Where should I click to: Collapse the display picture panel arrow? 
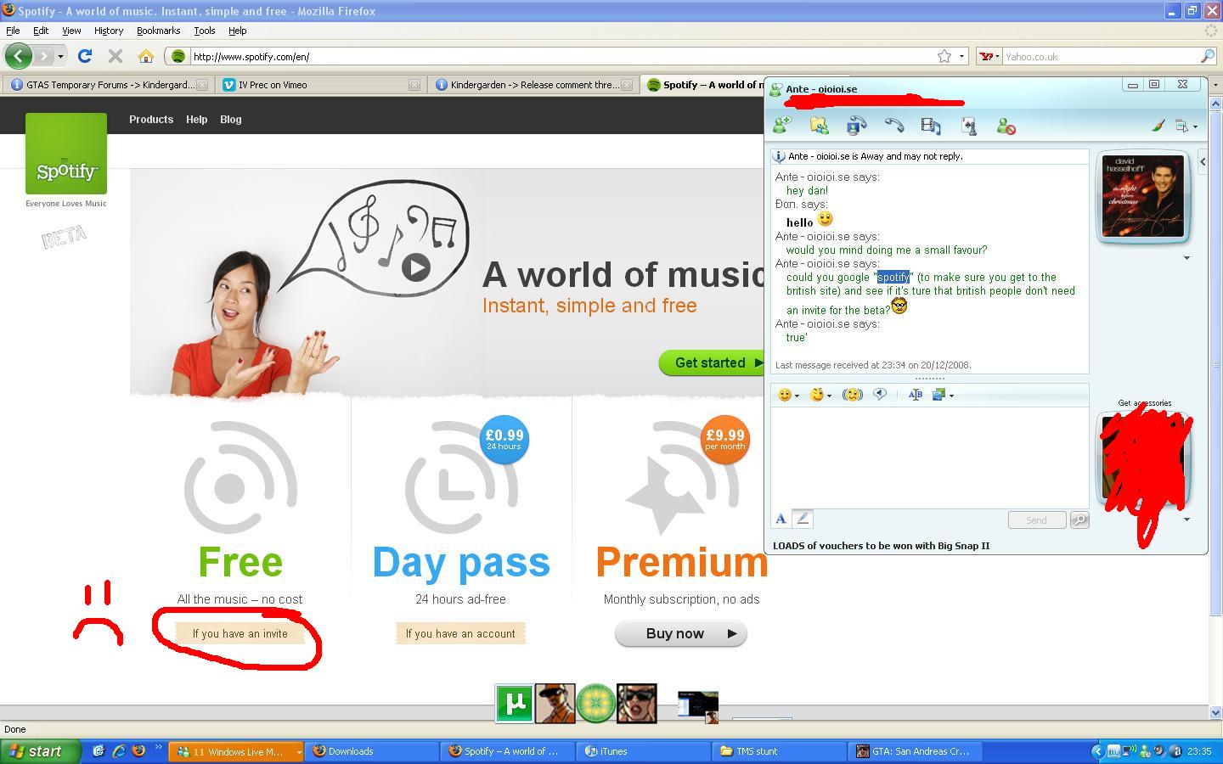point(1203,161)
